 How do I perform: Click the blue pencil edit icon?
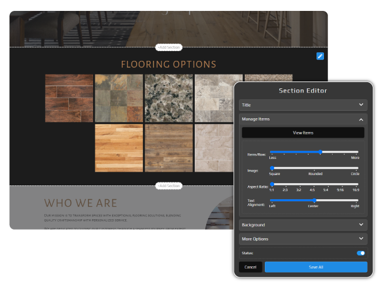[320, 56]
